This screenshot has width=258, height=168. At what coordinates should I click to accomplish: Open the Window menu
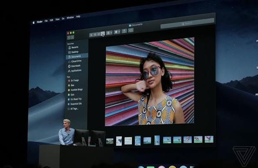(70, 17)
